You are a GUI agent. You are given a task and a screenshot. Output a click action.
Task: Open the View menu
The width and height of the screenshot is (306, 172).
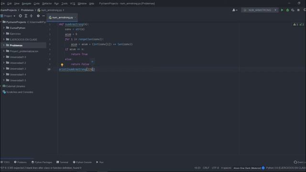click(17, 3)
